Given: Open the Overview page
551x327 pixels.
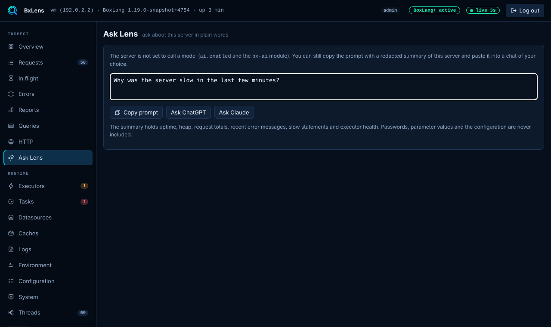Looking at the screenshot, I should coord(48,46).
